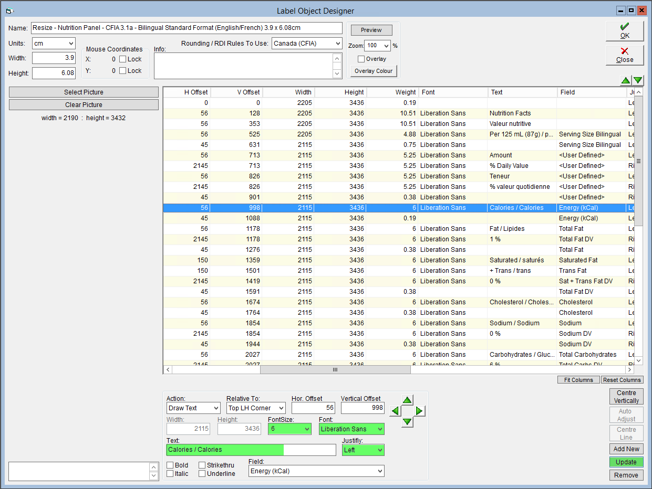Sort by V Offset column header
The height and width of the screenshot is (489, 652).
click(x=236, y=92)
